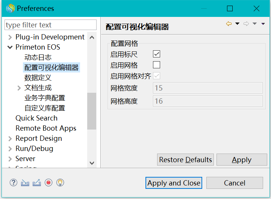The height and width of the screenshot is (199, 271).
Task: Click the Apply and Close button
Action: [174, 183]
